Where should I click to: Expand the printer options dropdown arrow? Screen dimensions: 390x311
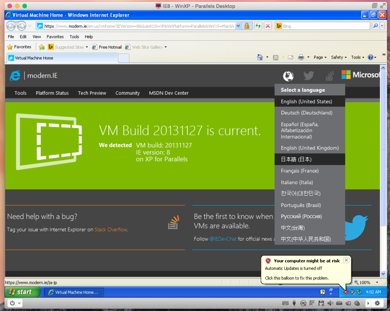click(x=308, y=58)
